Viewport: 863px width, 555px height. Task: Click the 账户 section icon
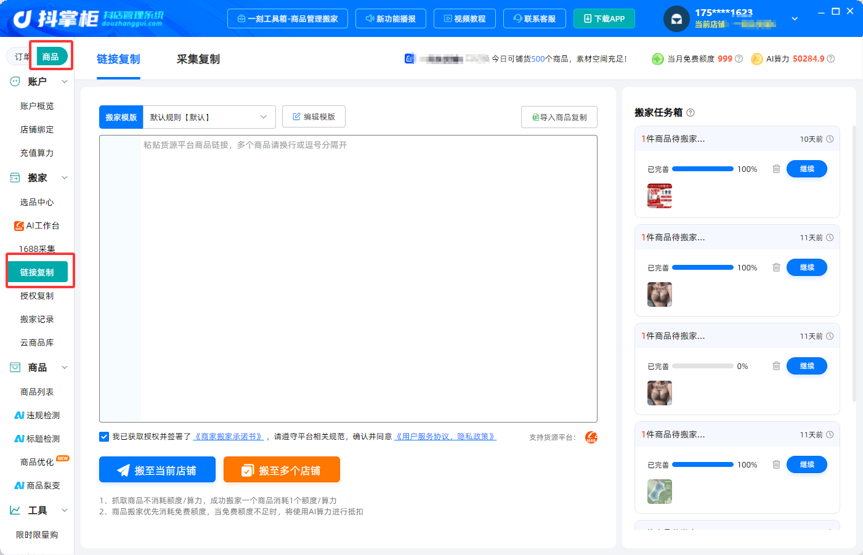[15, 81]
